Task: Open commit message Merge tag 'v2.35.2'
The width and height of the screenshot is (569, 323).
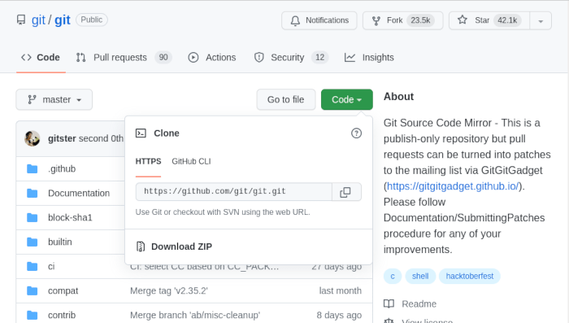Action: tap(169, 291)
